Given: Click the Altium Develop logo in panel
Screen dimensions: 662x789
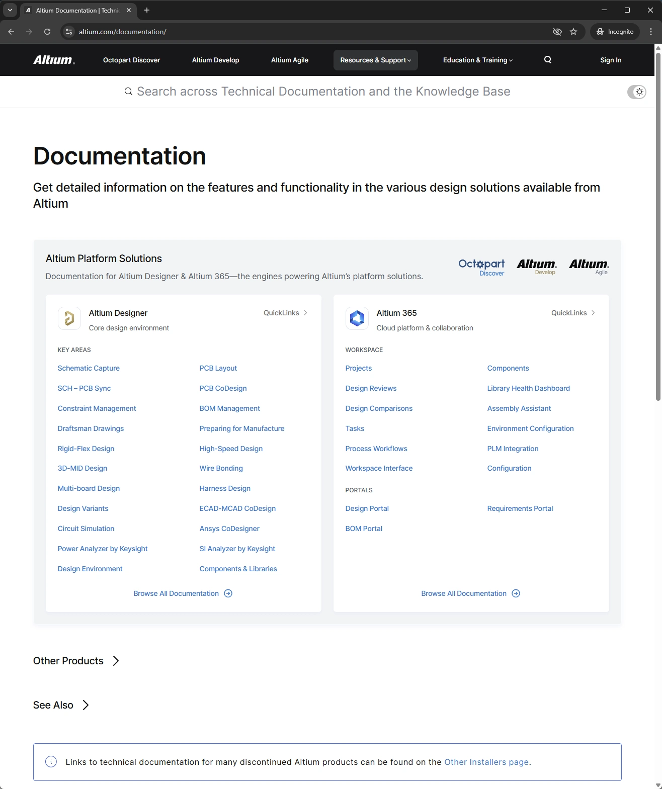Looking at the screenshot, I should tap(537, 267).
